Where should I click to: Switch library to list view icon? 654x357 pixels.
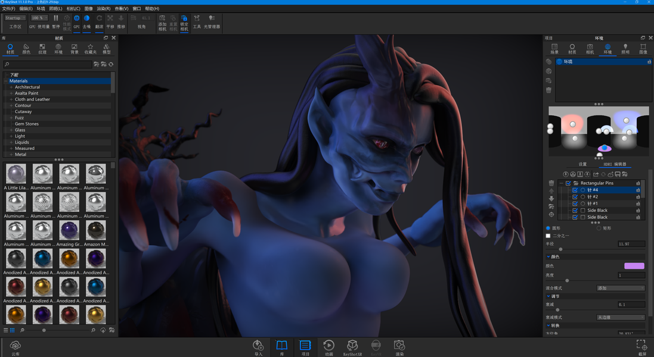(6, 330)
